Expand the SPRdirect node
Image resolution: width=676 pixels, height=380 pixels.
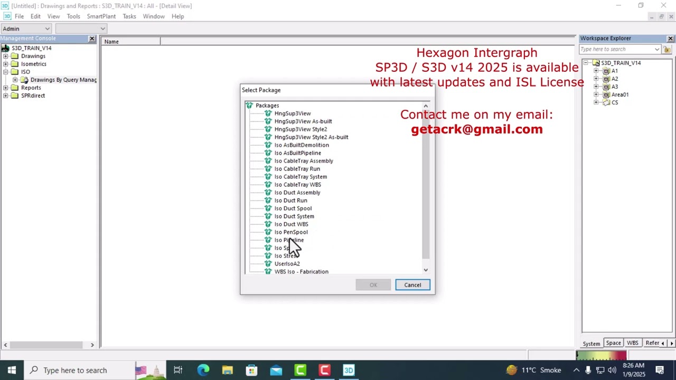coord(5,96)
